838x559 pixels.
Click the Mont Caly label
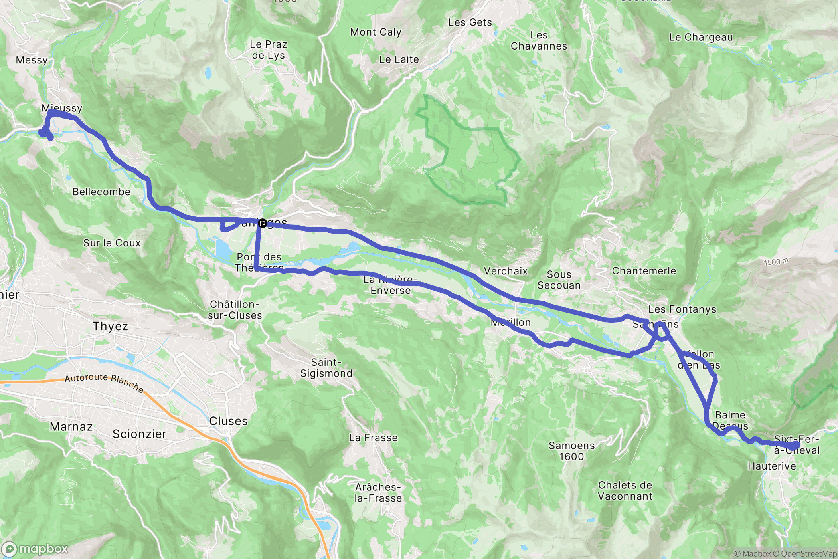(x=376, y=32)
